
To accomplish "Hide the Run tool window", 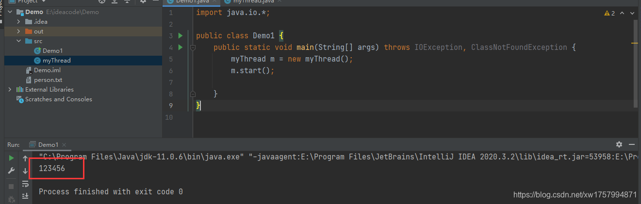I will pyautogui.click(x=632, y=144).
